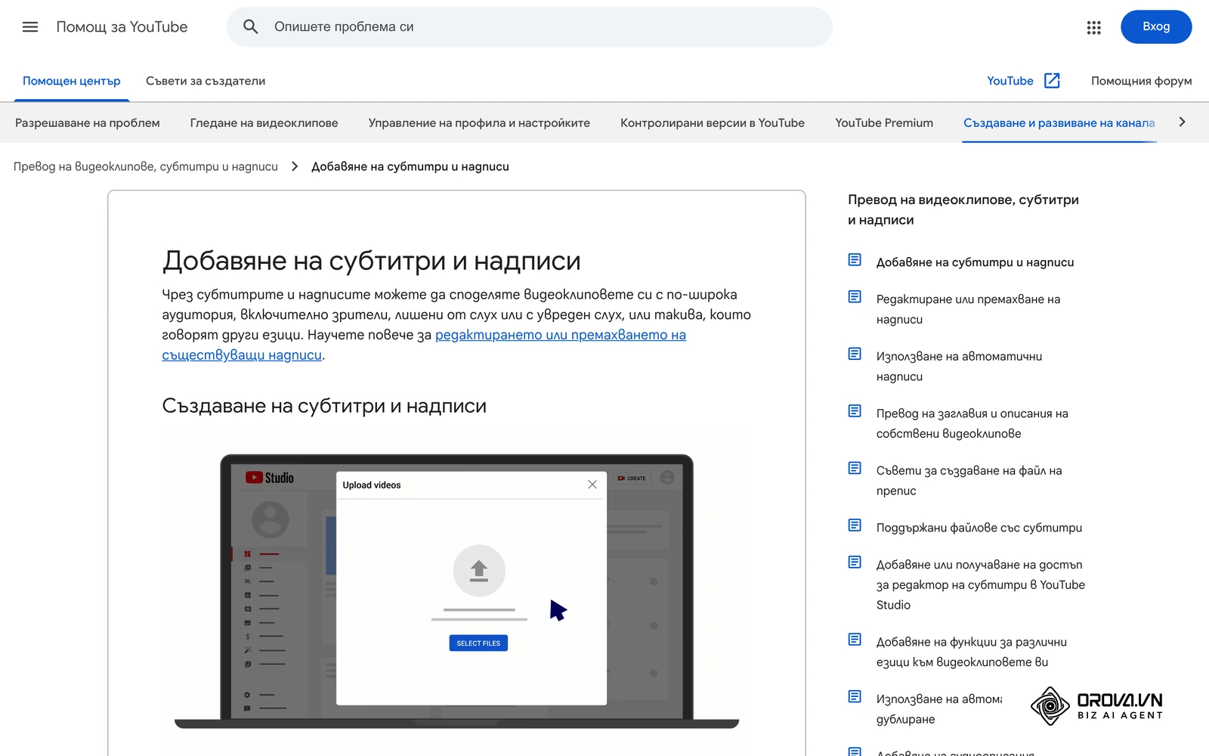The width and height of the screenshot is (1209, 756).
Task: Click the profile avatar in Studio illustration
Action: [667, 477]
